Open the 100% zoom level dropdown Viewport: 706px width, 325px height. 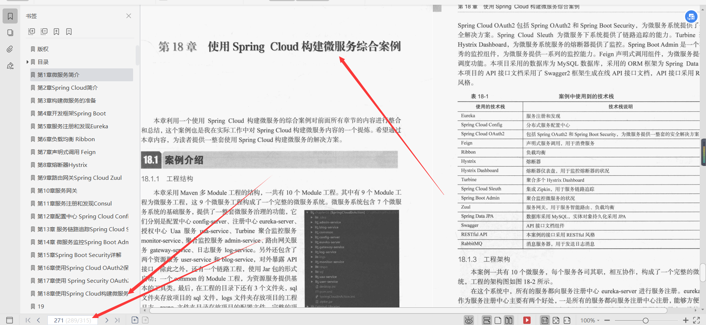tap(590, 321)
